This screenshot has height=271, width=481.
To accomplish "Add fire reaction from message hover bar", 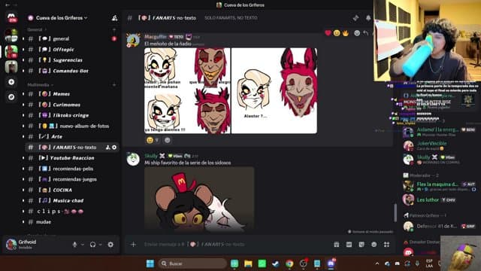I will coord(346,33).
